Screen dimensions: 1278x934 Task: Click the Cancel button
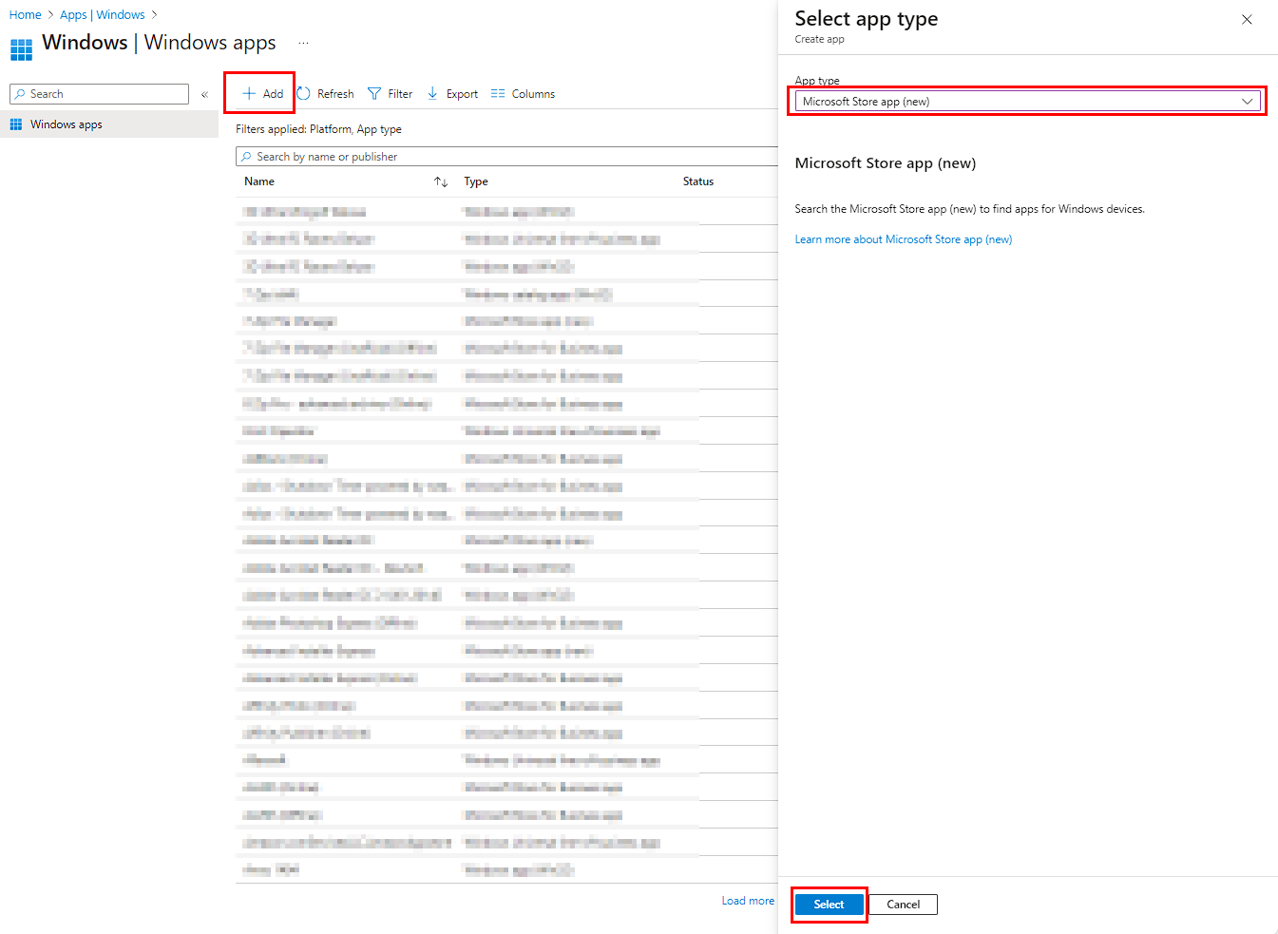click(x=903, y=905)
